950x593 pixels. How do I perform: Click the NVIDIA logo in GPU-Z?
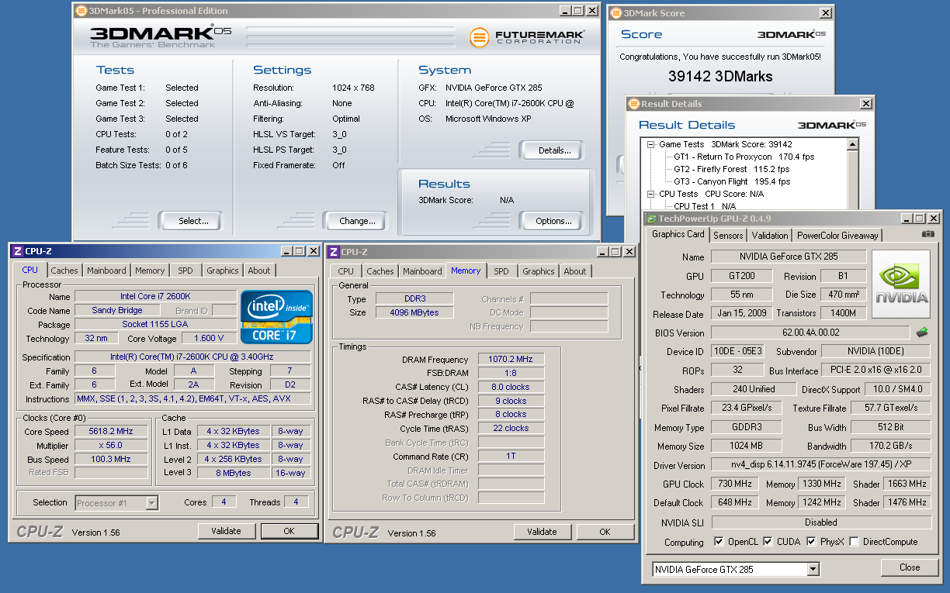pyautogui.click(x=901, y=284)
